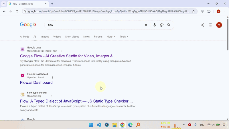Image resolution: width=229 pixels, height=129 pixels.
Task: Open the Google account avatar
Action: tap(219, 25)
